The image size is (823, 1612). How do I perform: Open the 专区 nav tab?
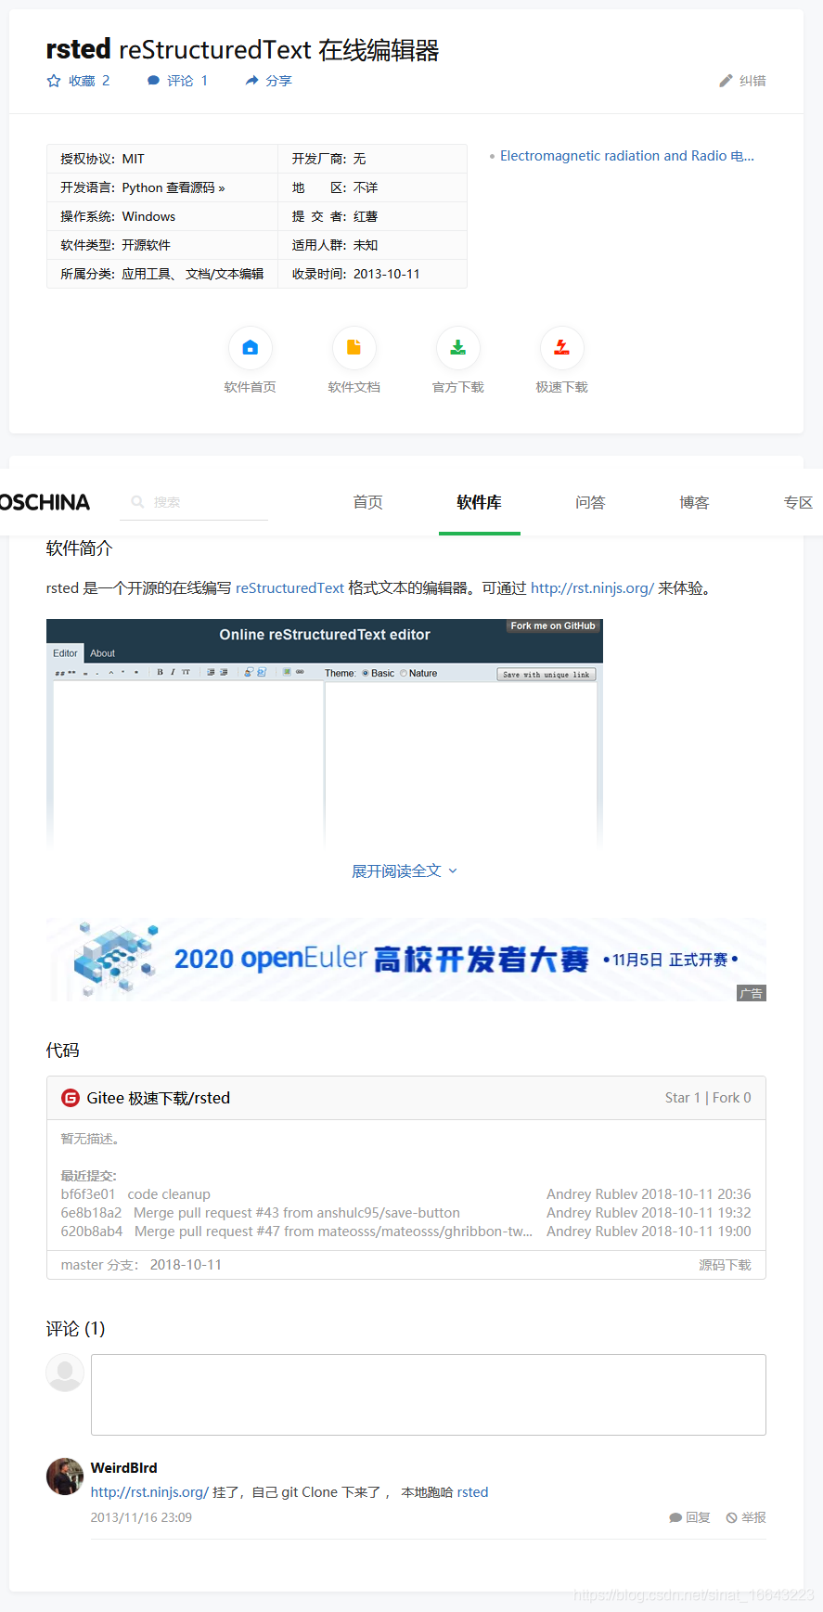coord(798,502)
